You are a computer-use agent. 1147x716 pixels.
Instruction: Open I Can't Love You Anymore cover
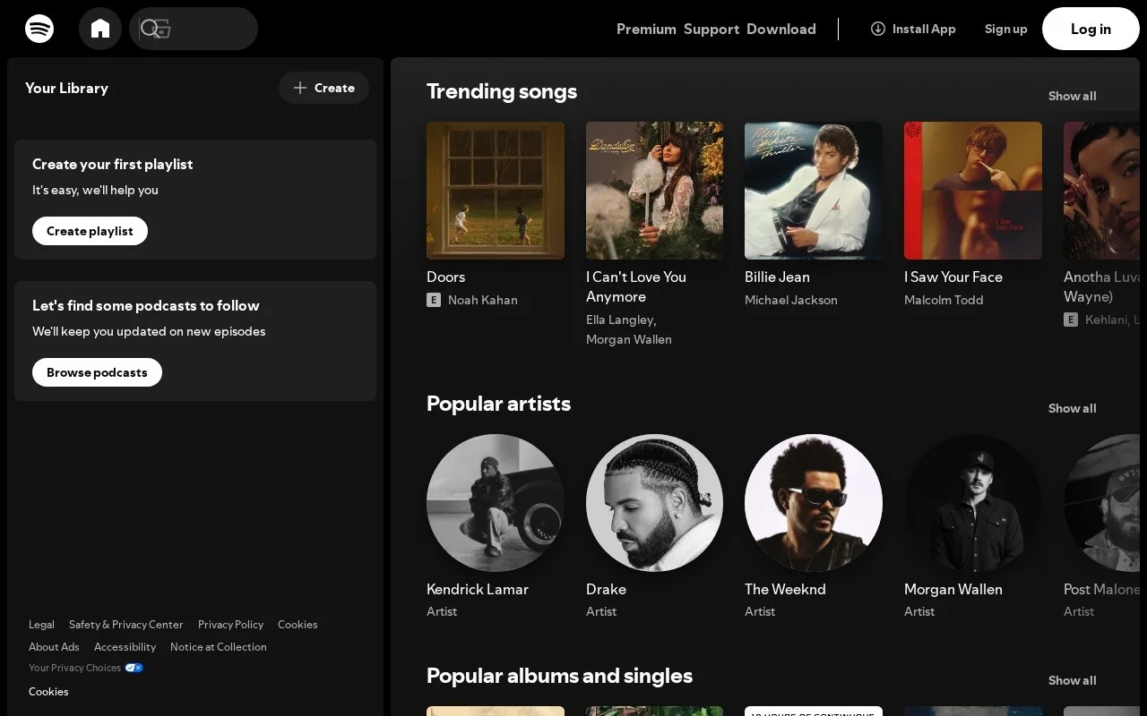pyautogui.click(x=654, y=191)
